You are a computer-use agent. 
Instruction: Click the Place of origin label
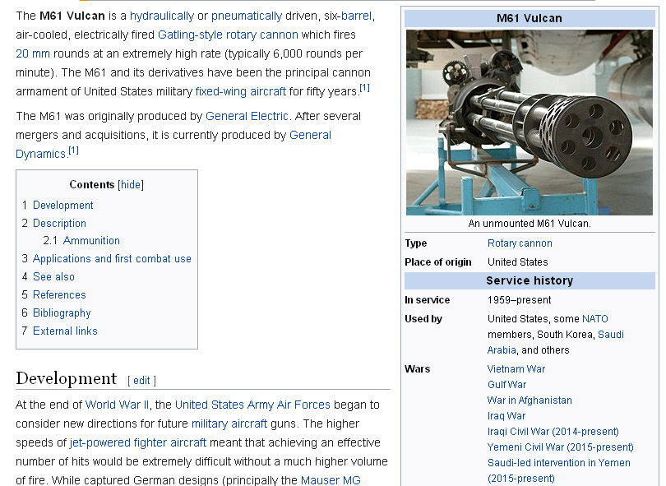[x=438, y=262]
